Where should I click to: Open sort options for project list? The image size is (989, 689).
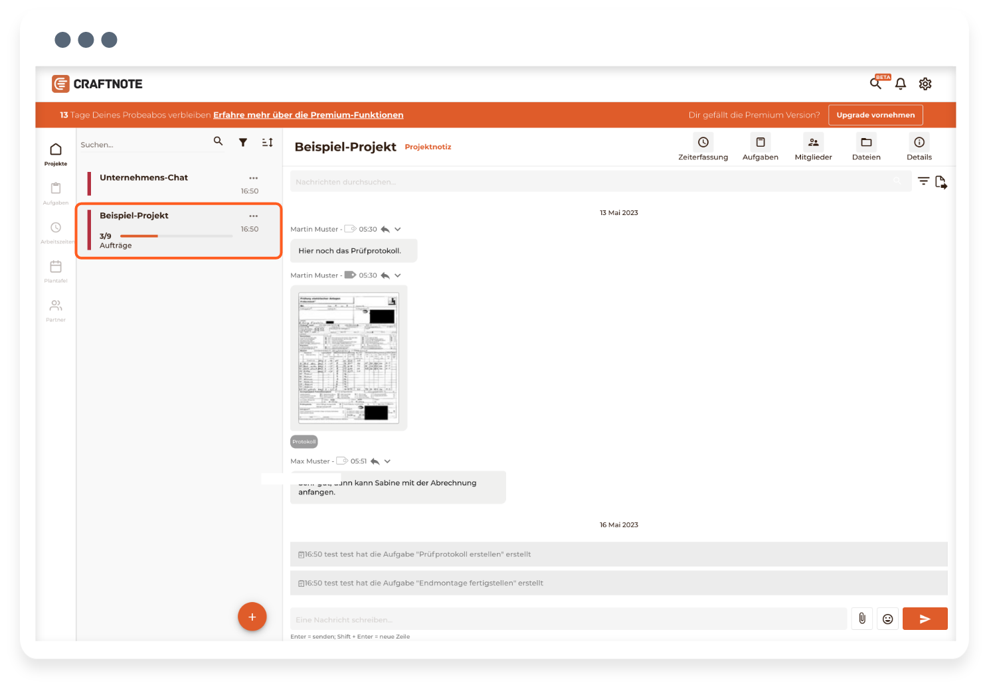click(x=267, y=142)
